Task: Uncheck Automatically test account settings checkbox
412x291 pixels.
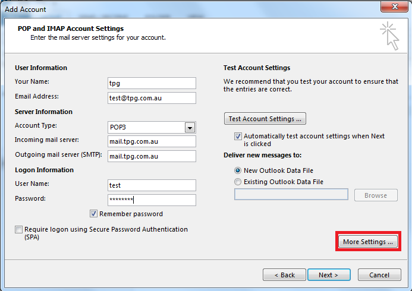Action: (x=238, y=136)
